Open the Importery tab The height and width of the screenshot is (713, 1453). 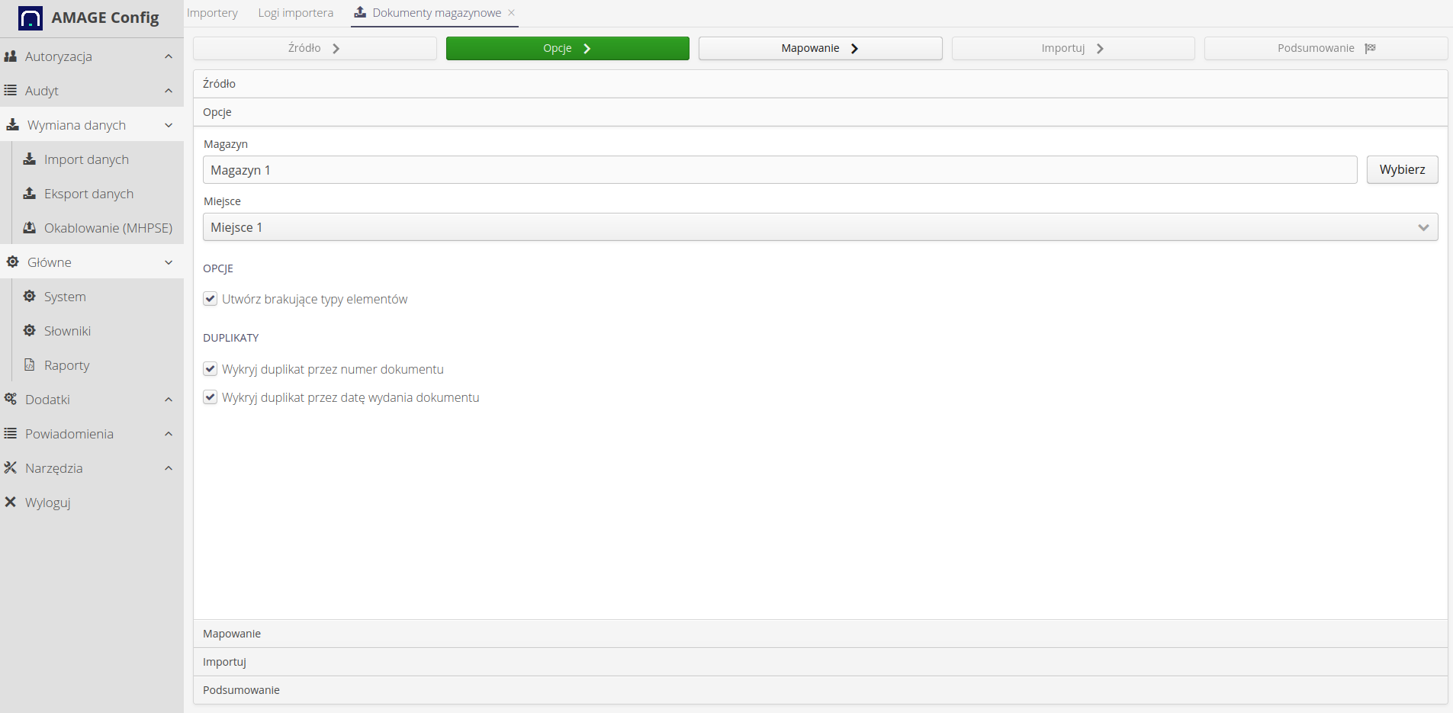tap(212, 13)
